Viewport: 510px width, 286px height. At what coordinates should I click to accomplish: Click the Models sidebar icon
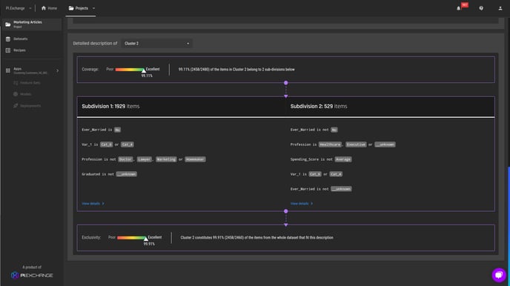click(x=16, y=94)
